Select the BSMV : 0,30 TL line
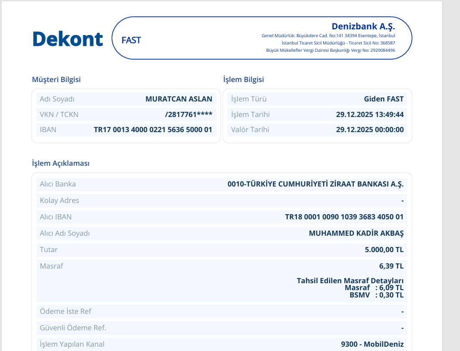Viewport: 460px width, 351px height. [376, 295]
